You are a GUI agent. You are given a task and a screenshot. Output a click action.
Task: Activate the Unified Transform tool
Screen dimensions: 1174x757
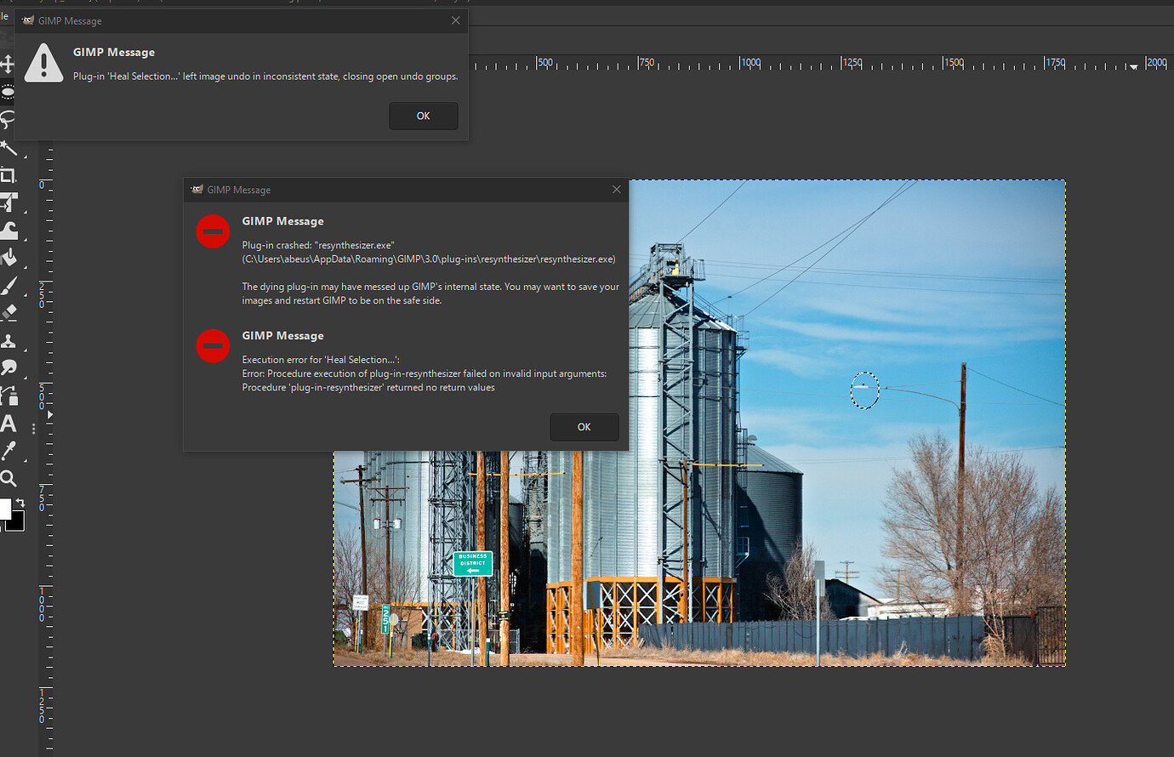(9, 202)
